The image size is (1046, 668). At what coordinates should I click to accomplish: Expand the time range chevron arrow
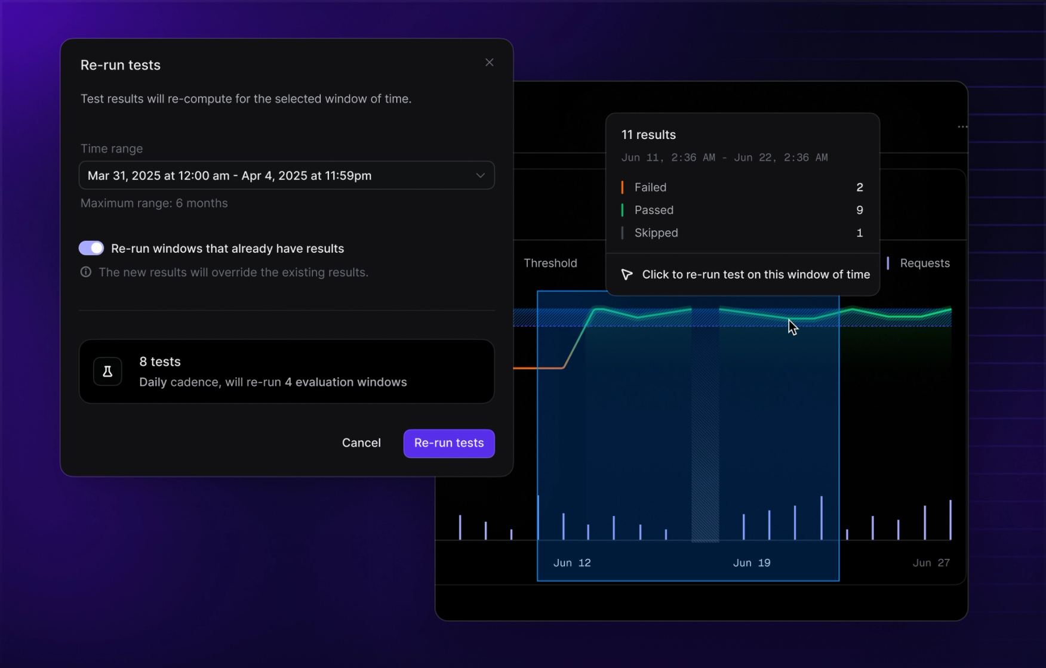480,175
